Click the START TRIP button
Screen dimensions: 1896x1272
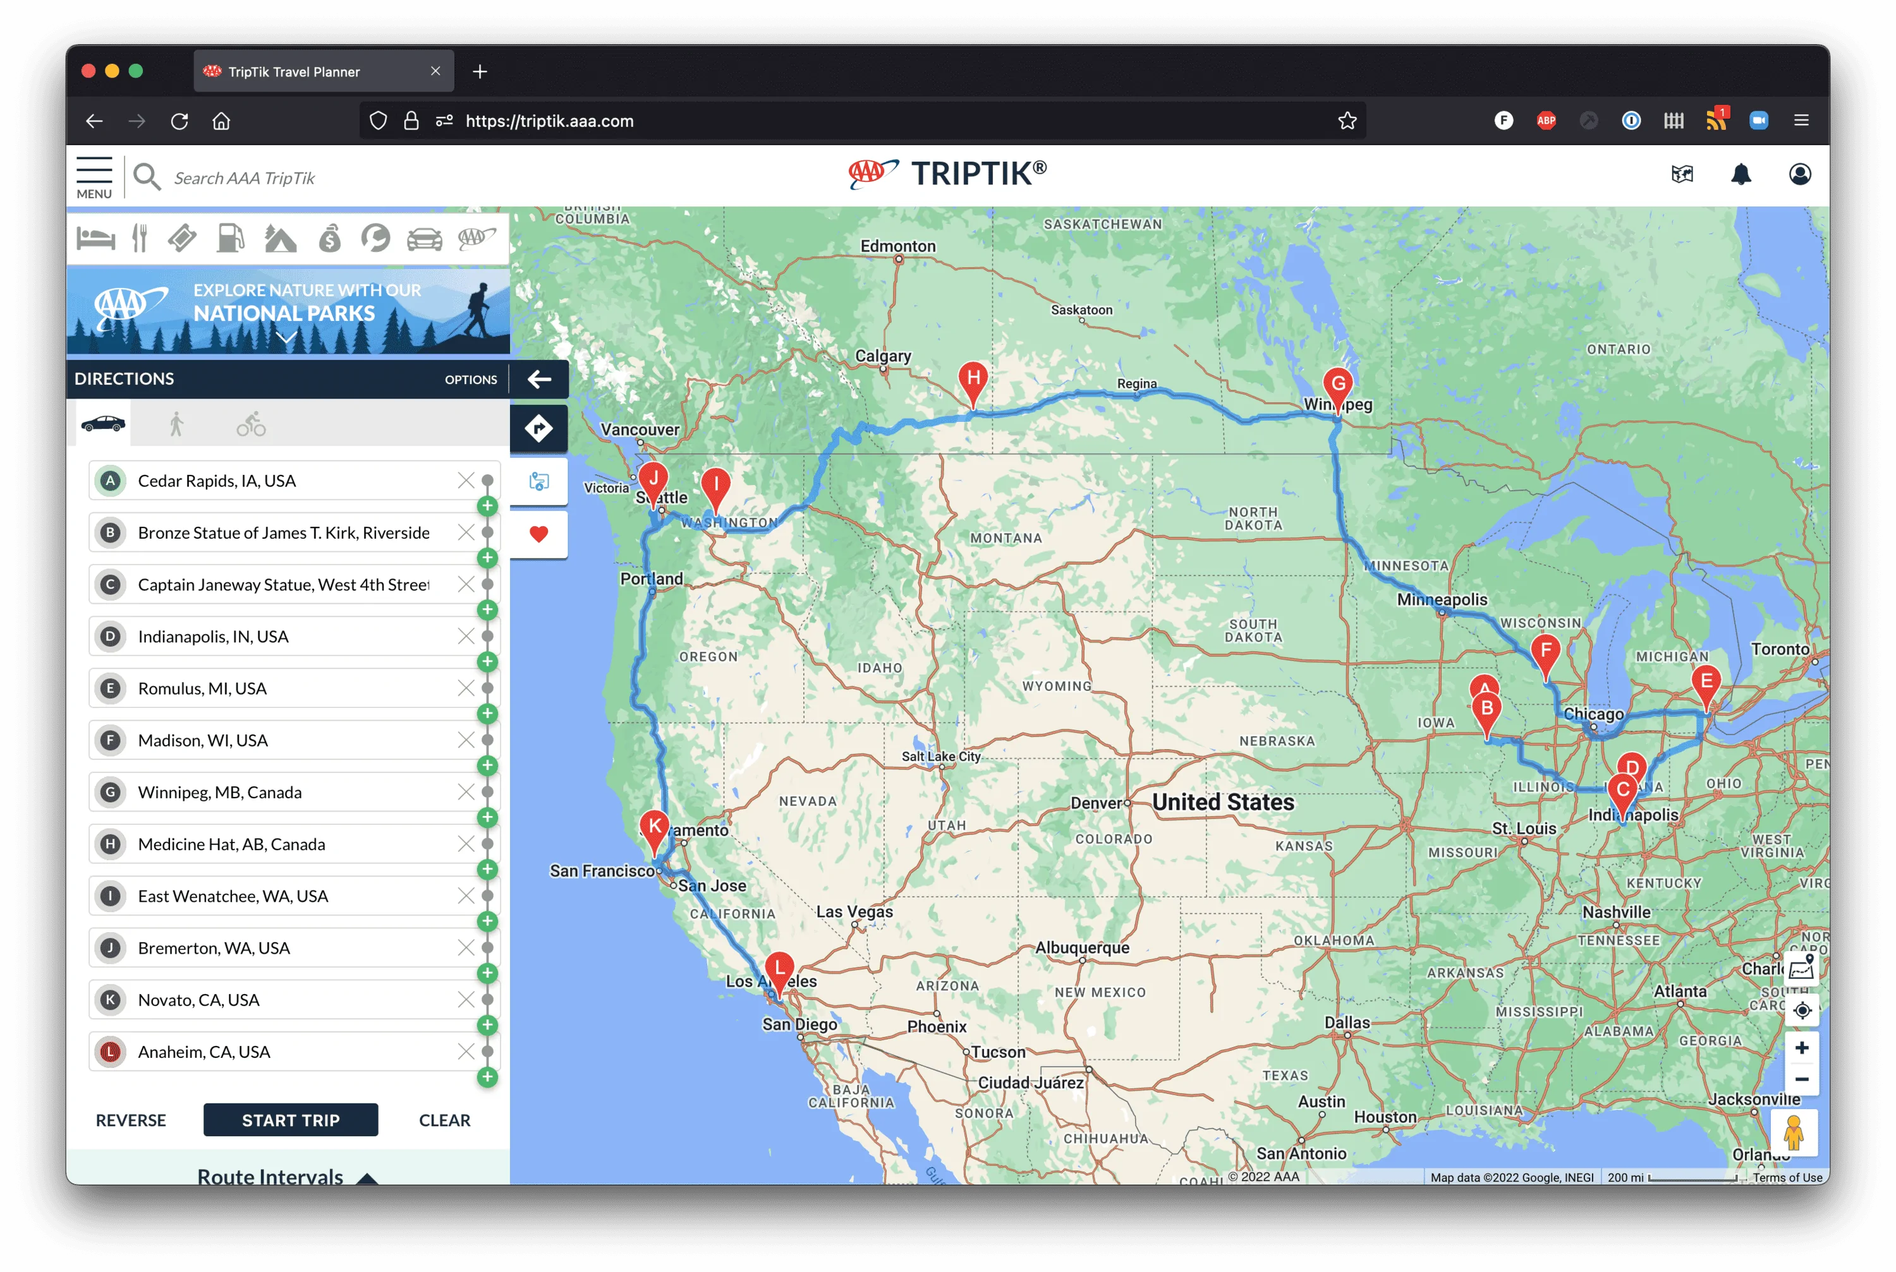[x=291, y=1120]
